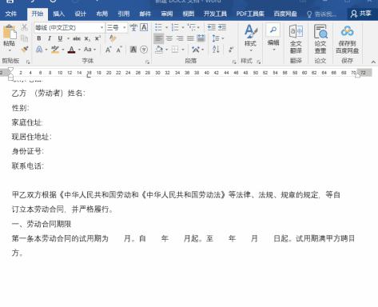
Task: Apply multilevel list formatting
Action: point(192,27)
